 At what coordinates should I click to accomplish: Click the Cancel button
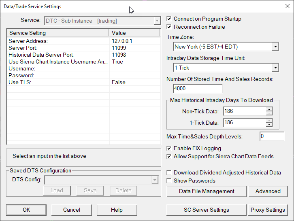(x=72, y=210)
